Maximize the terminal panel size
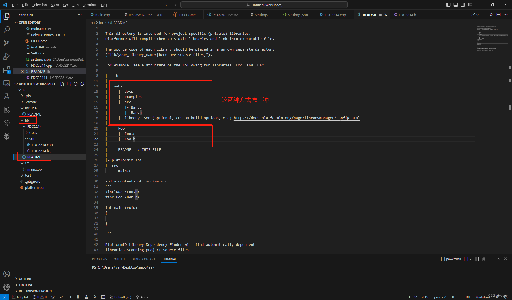512x300 pixels. 498,259
